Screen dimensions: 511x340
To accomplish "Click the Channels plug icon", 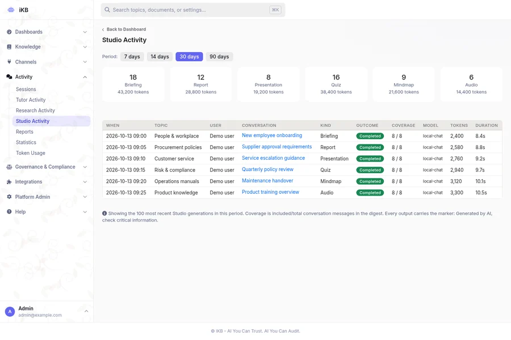I will (9, 62).
